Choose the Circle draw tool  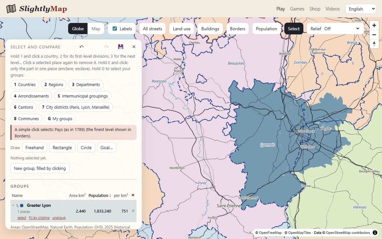click(x=86, y=148)
